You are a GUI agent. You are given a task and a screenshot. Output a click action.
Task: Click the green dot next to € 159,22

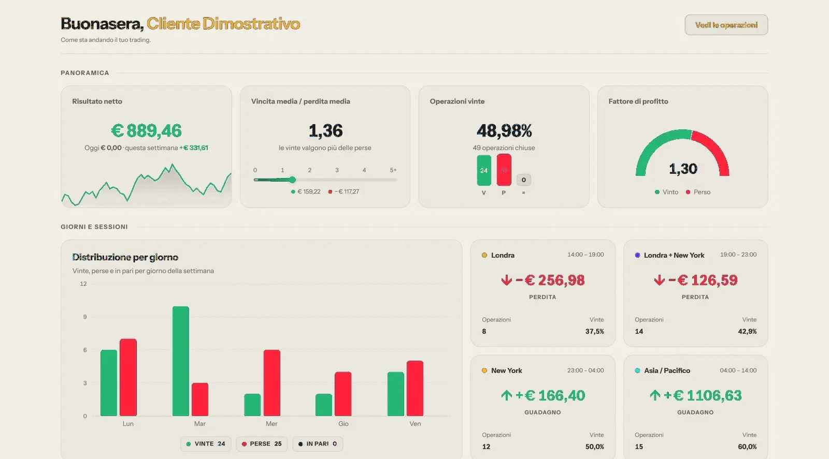(x=293, y=191)
